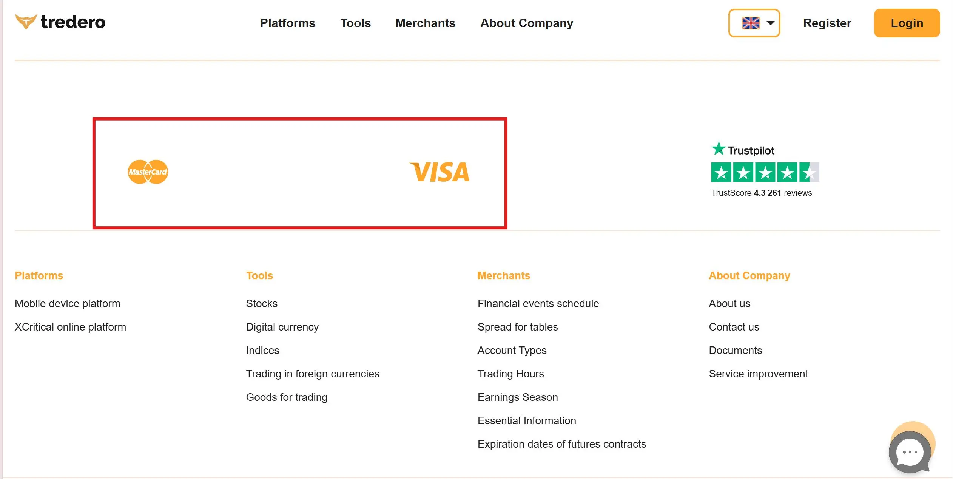Open the XCritical online platform link

(70, 327)
